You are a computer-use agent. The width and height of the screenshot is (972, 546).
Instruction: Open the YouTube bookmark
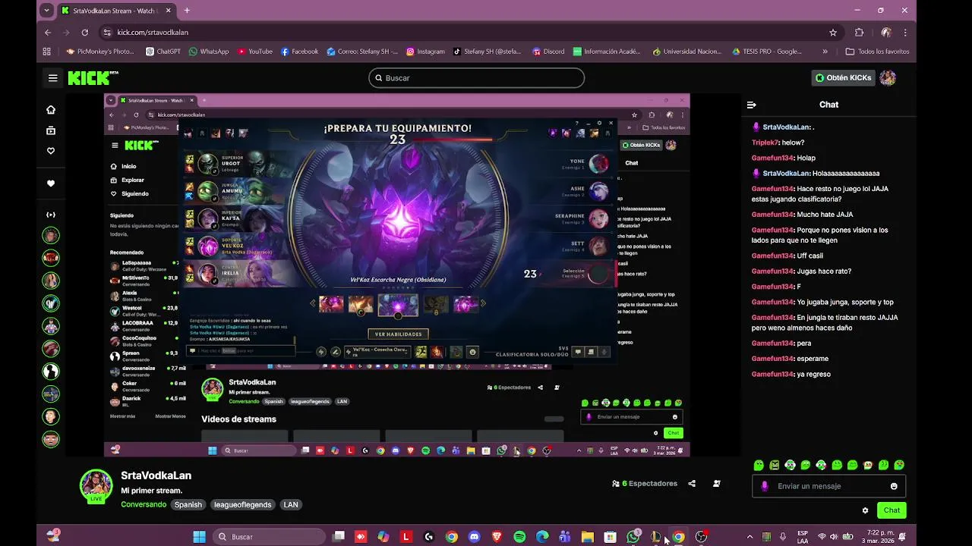pyautogui.click(x=255, y=52)
